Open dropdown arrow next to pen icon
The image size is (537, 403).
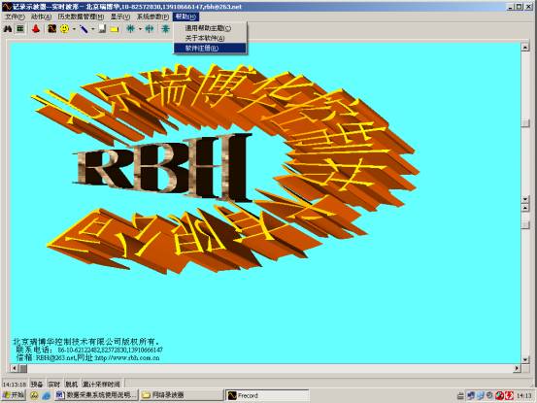point(93,29)
